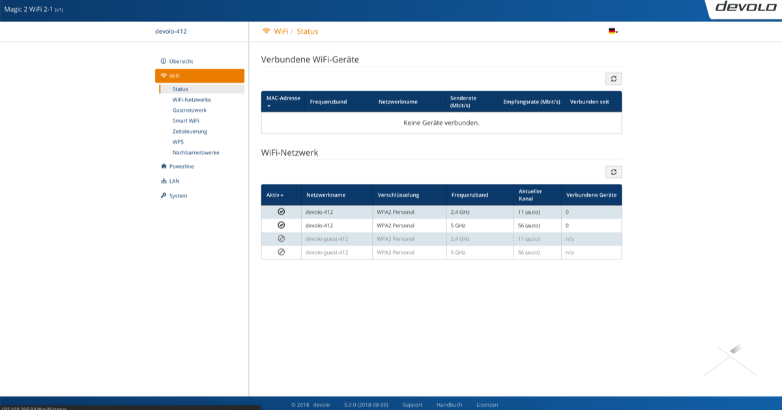Click the Übersicht info icon in sidebar
This screenshot has height=410, width=782.
(x=164, y=61)
